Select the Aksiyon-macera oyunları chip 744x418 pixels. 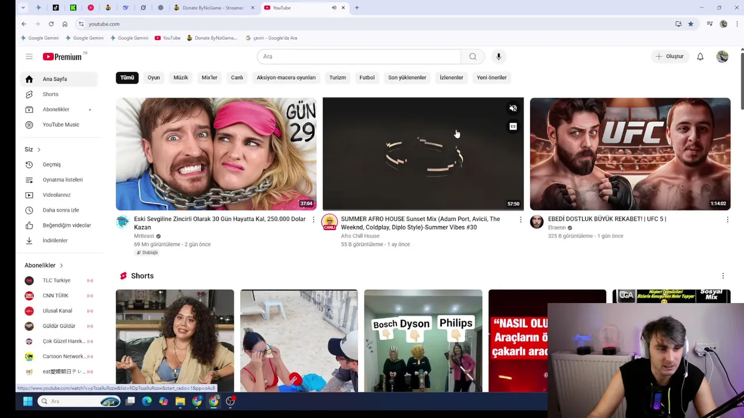point(286,77)
